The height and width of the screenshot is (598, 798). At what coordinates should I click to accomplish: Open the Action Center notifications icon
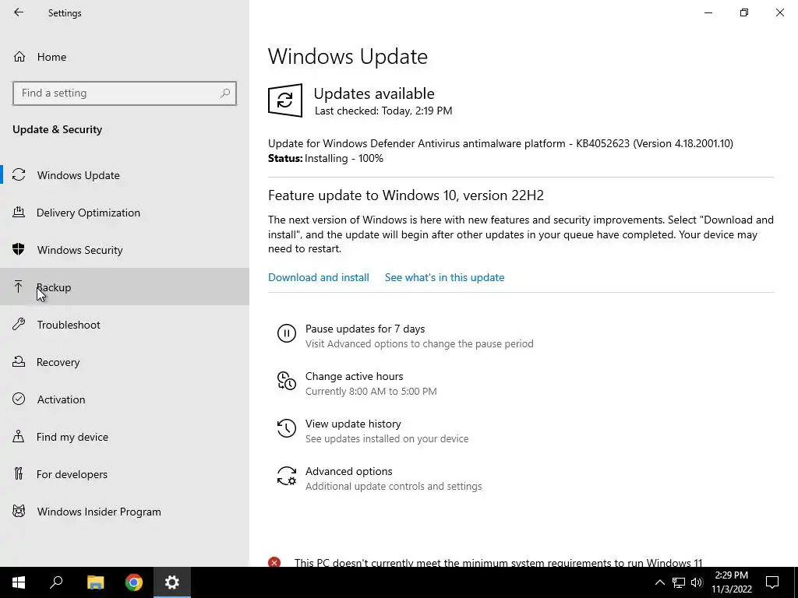(x=772, y=582)
